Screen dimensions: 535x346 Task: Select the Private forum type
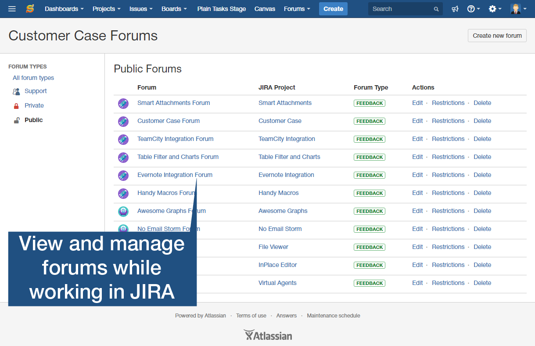(x=34, y=105)
